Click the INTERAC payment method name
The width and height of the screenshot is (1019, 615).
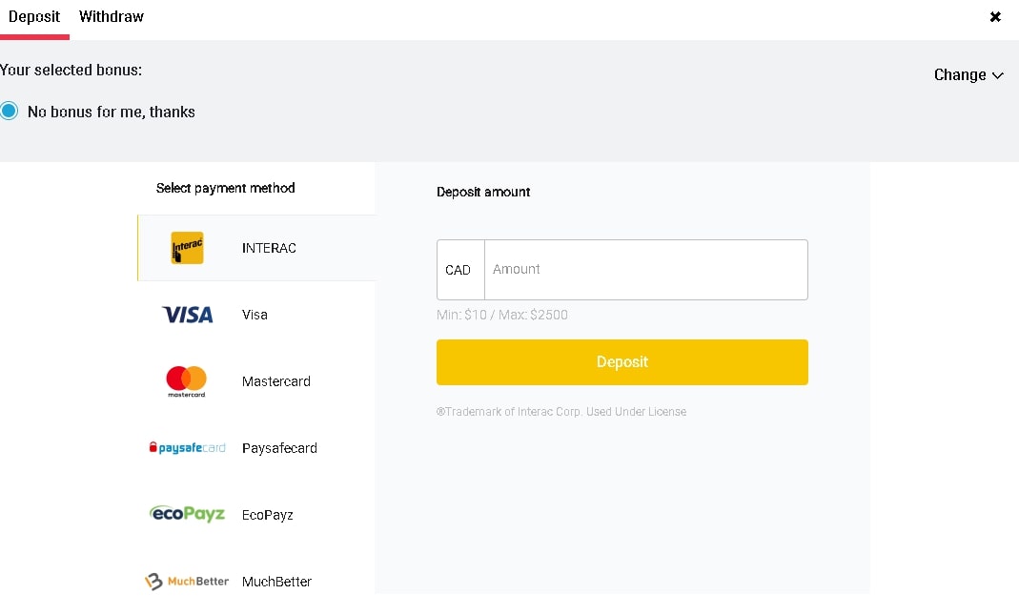269,248
